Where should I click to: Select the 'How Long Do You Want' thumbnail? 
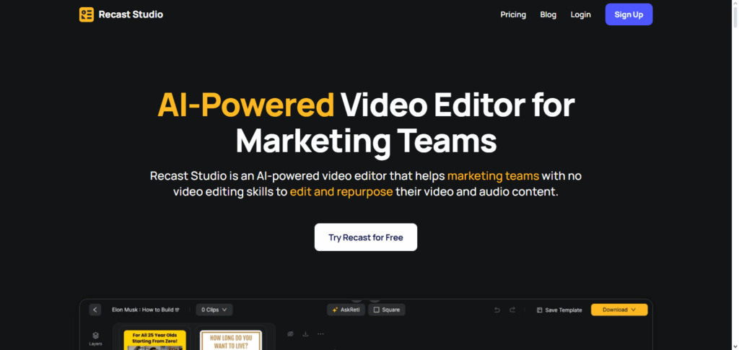231,339
